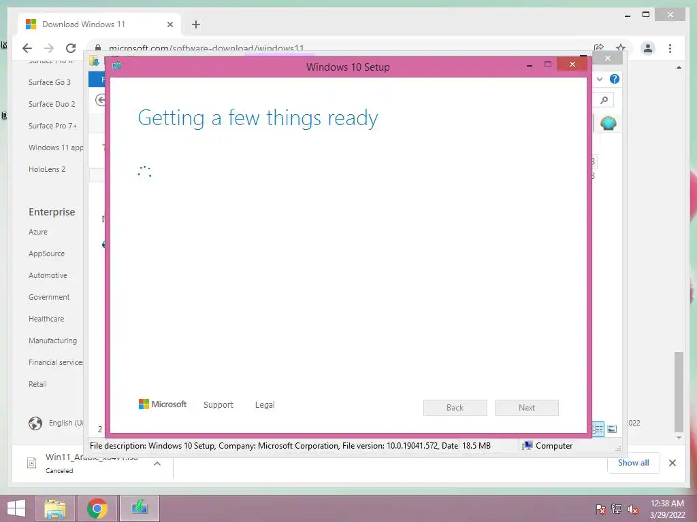Screen dimensions: 697x522
Task: Open the HoloLens 2 link
Action: point(47,169)
